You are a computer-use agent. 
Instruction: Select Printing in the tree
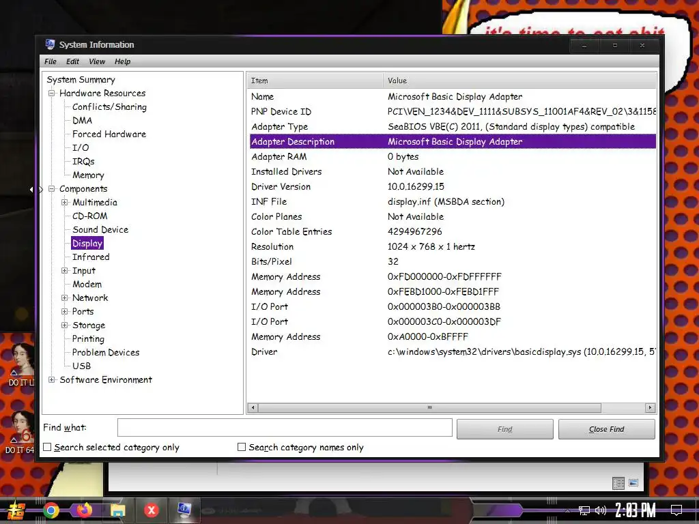(88, 338)
